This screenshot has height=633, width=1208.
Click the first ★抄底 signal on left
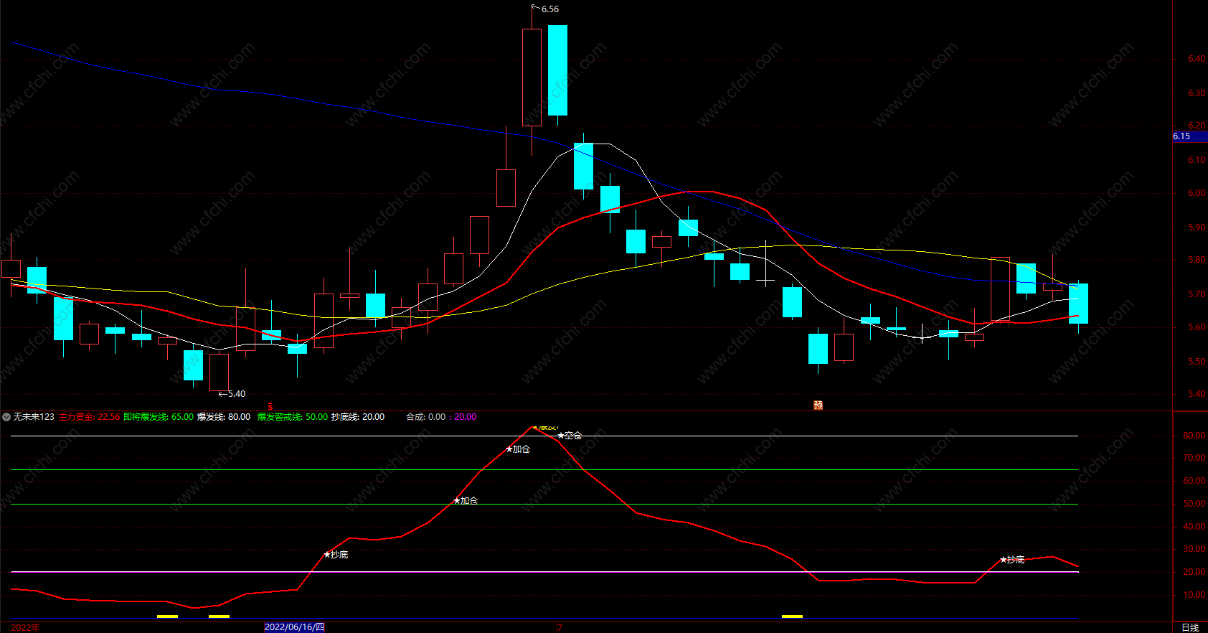tap(336, 555)
